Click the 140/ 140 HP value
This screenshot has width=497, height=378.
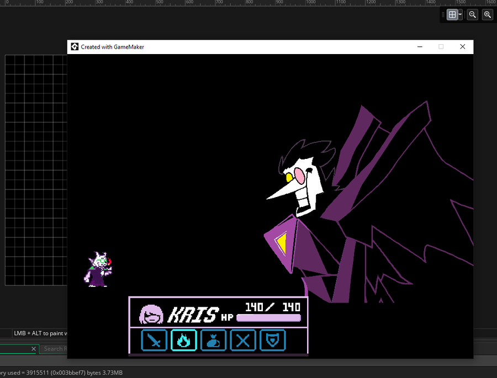[273, 307]
